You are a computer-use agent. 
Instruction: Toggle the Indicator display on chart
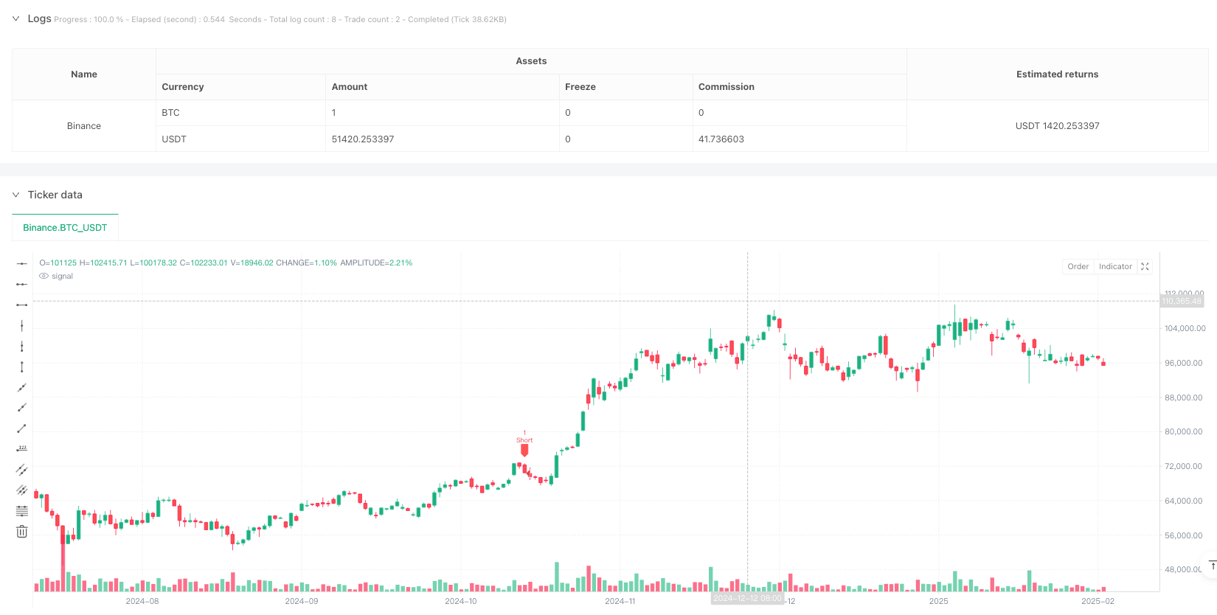(x=1114, y=267)
